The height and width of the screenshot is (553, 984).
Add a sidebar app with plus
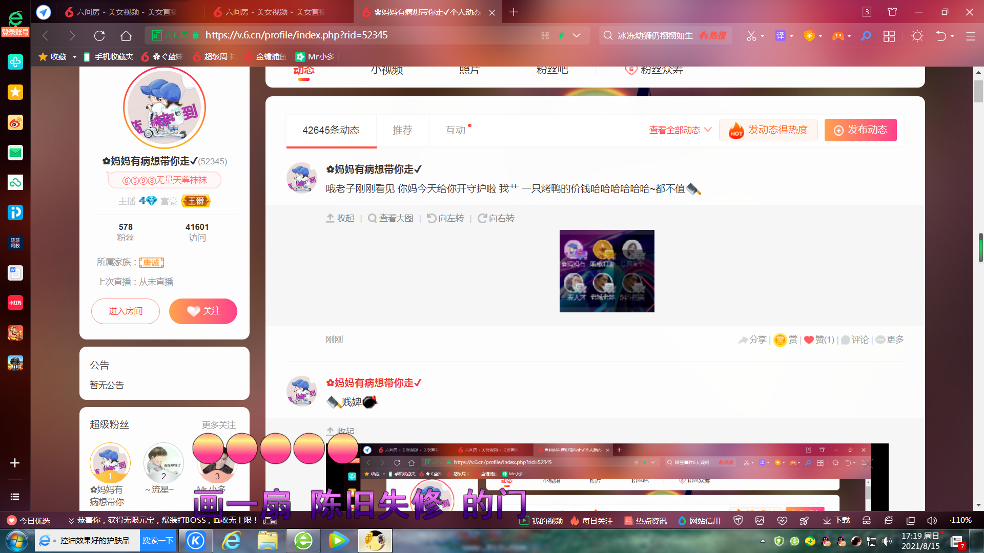15,463
